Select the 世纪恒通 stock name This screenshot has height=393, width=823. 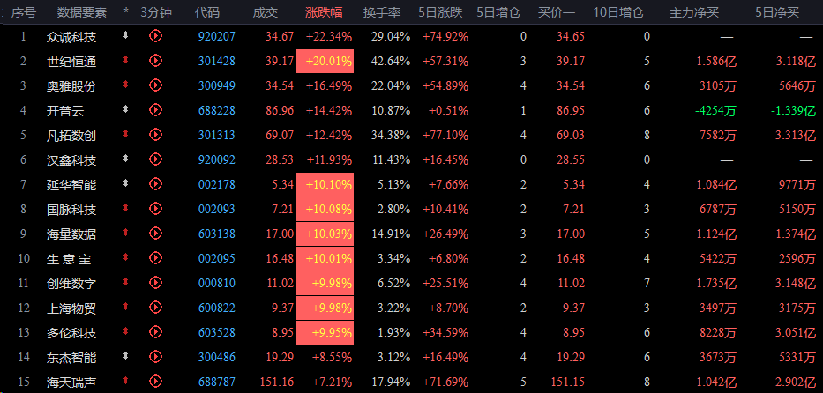point(71,62)
